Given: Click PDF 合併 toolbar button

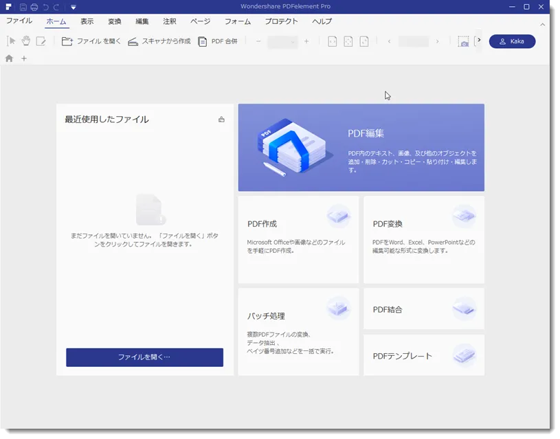Looking at the screenshot, I should (218, 41).
